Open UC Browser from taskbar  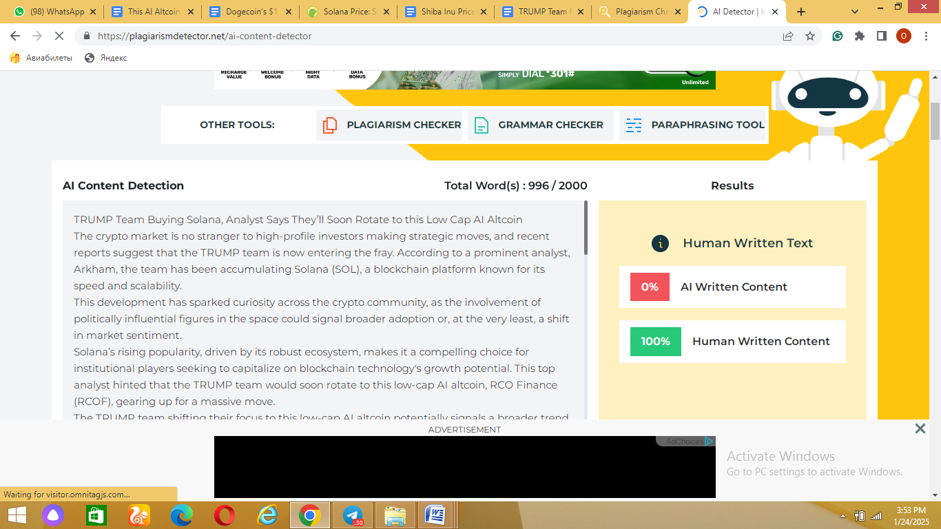(139, 515)
